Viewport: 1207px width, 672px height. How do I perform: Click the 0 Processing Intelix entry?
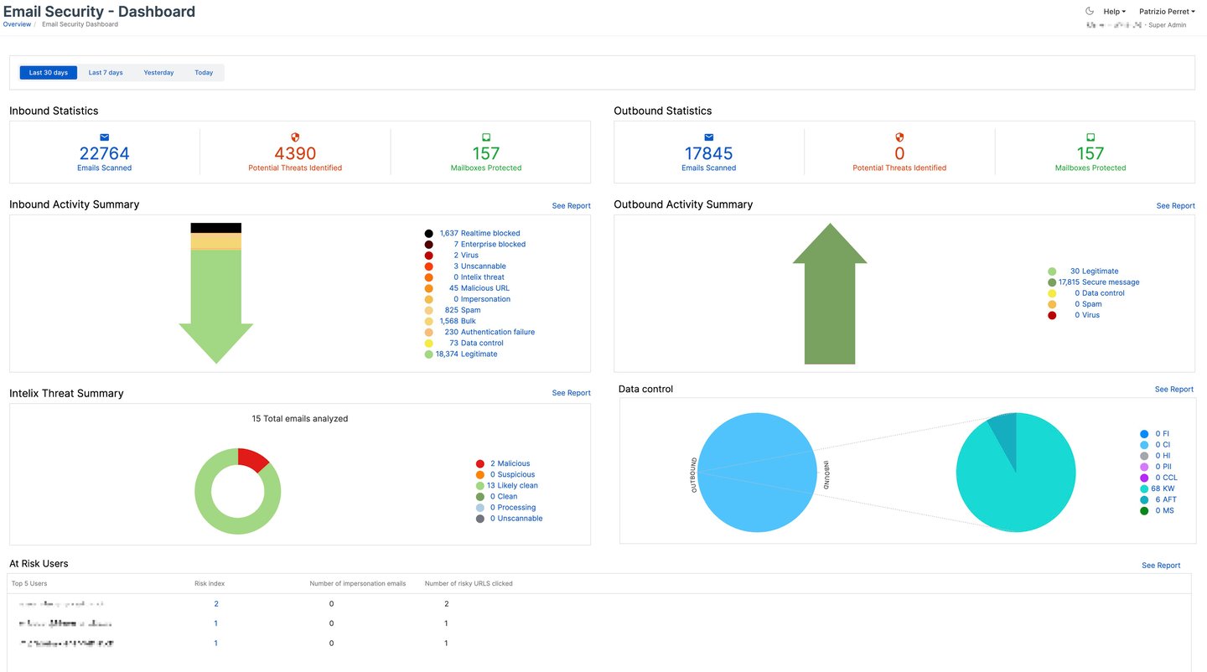pyautogui.click(x=513, y=507)
